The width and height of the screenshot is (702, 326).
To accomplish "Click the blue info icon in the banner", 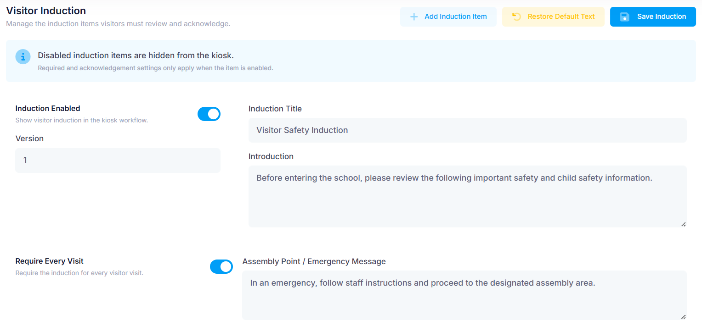I will tap(23, 57).
